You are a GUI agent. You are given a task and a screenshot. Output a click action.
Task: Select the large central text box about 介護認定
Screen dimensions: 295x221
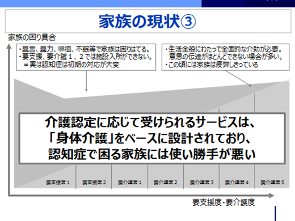(152, 138)
